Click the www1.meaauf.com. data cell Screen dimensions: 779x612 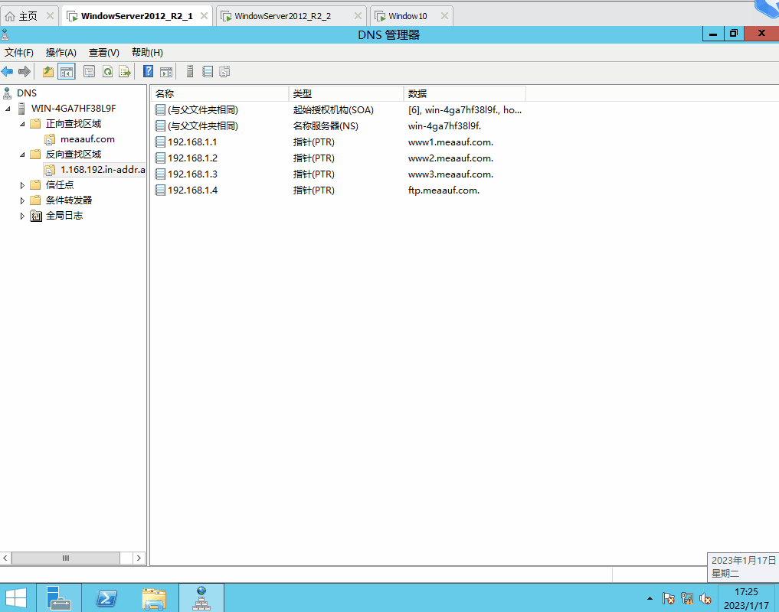pos(450,142)
